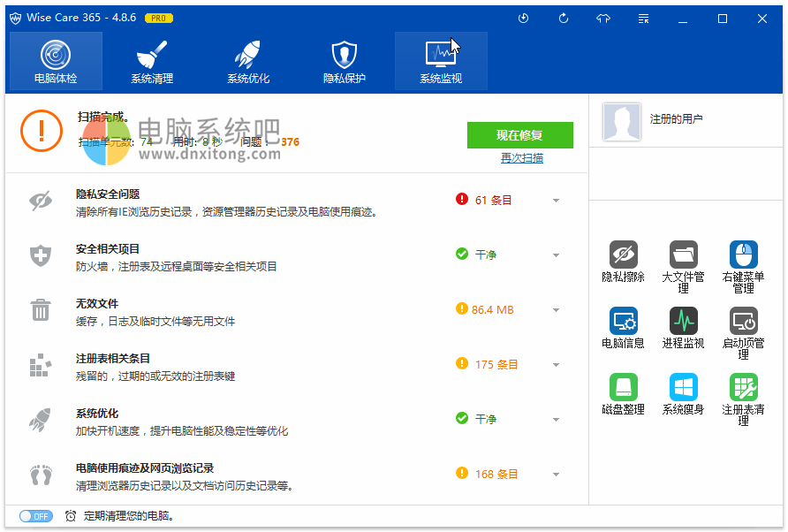Viewport: 788px width, 532px height.
Task: Click the 61 条目 result
Action: [x=494, y=200]
